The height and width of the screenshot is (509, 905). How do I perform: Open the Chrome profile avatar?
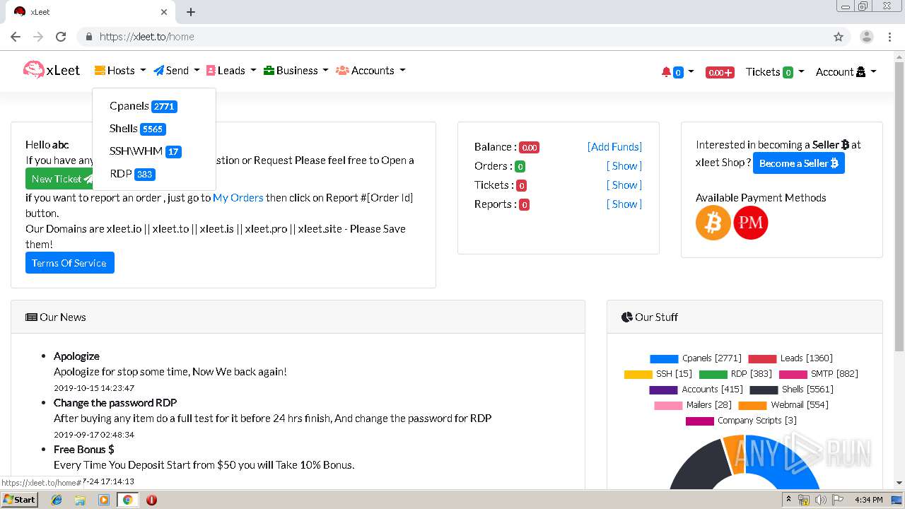pyautogui.click(x=867, y=37)
